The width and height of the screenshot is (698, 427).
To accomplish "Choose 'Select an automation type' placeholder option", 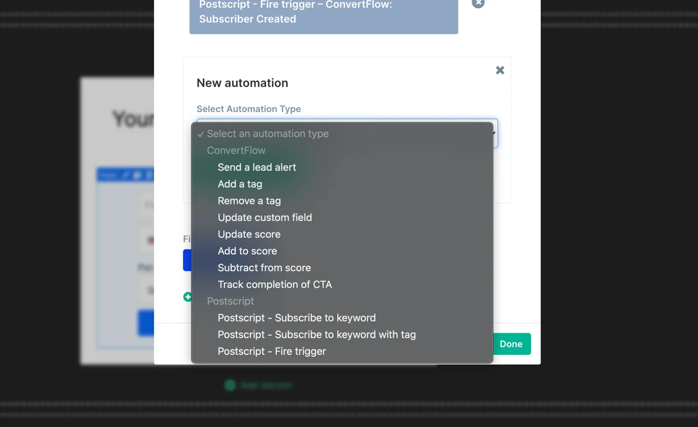I will pyautogui.click(x=342, y=134).
